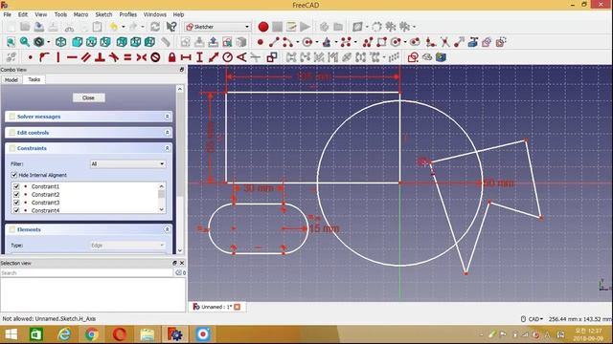This screenshot has height=344, width=613.
Task: Click the Selection view search field
Action: [86, 273]
